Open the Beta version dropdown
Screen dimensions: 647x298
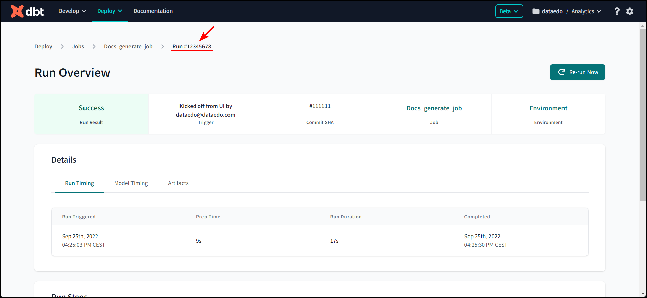pos(509,11)
